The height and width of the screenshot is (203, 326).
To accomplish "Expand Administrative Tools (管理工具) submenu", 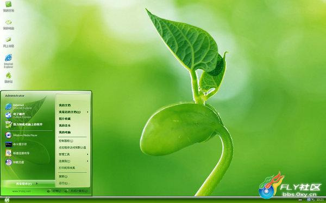I will [x=73, y=154].
